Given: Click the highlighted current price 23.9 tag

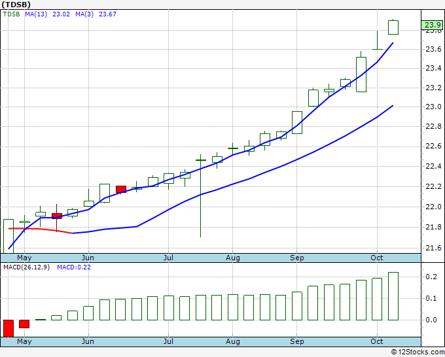Looking at the screenshot, I should [432, 25].
